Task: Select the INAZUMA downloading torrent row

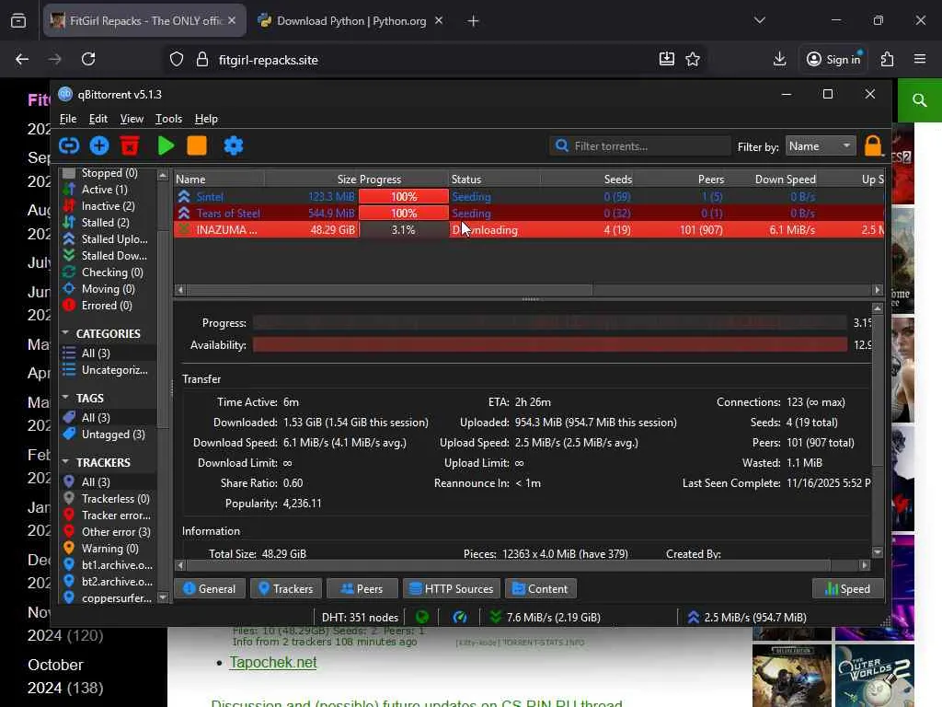Action: click(529, 229)
